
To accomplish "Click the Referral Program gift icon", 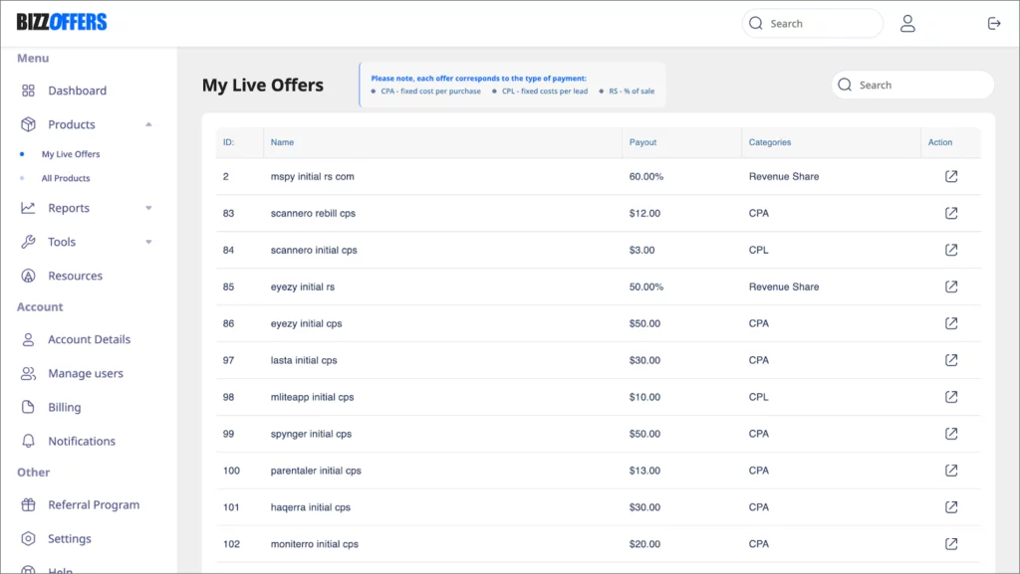I will [28, 504].
